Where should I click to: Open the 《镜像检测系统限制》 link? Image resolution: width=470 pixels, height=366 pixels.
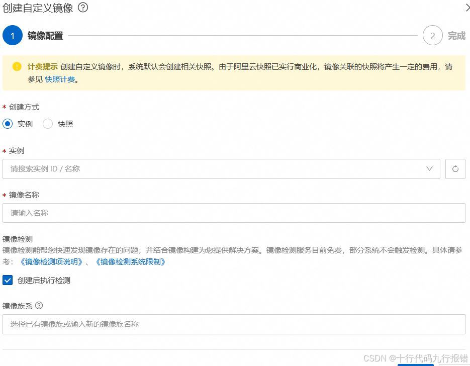click(130, 262)
